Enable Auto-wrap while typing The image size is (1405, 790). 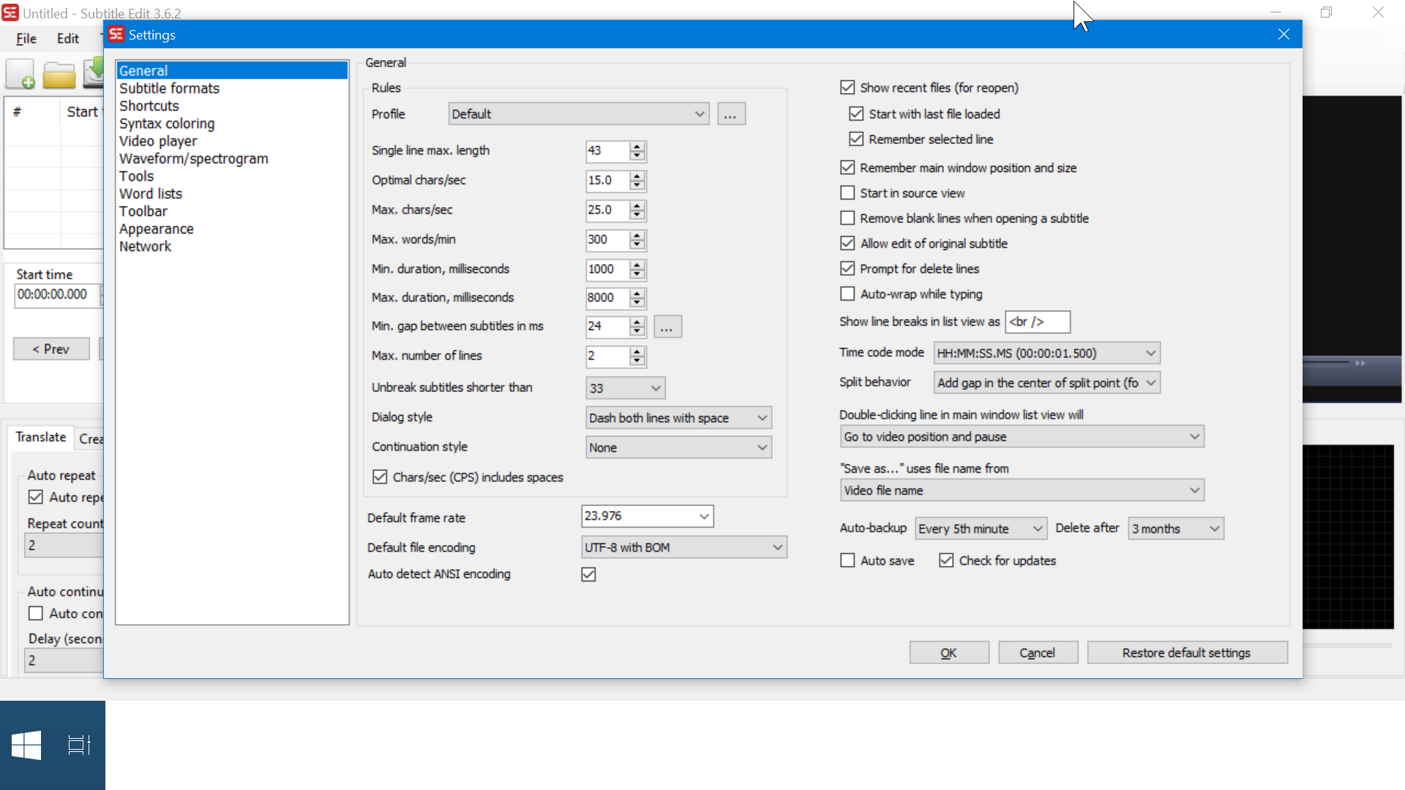(x=847, y=293)
